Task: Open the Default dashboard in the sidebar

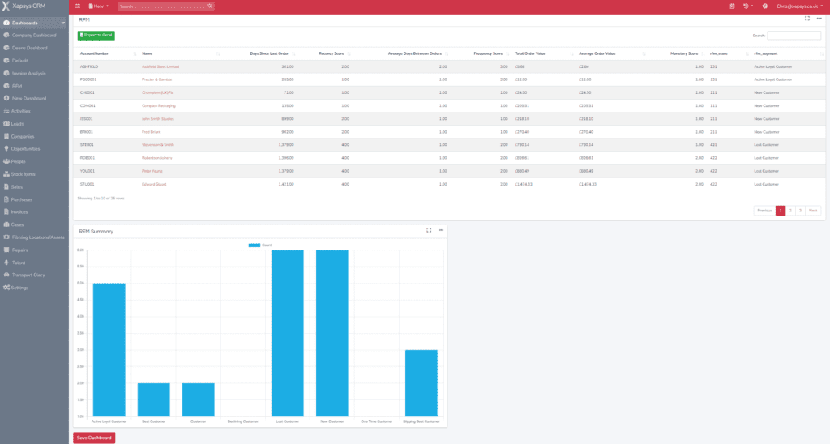Action: tap(19, 61)
